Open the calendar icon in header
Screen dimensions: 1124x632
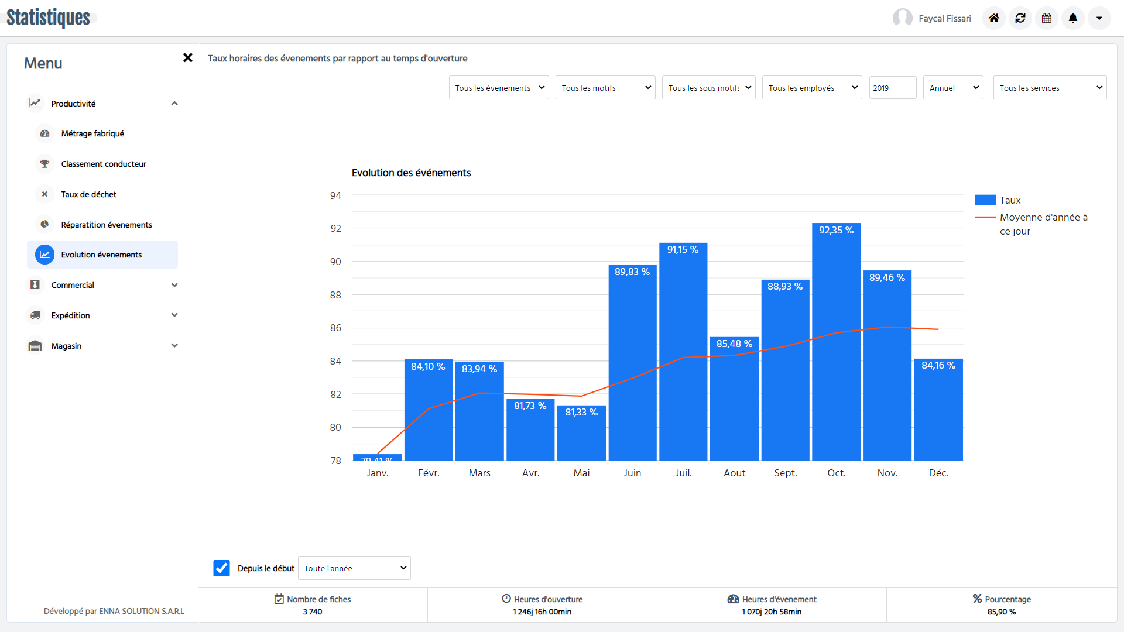[1047, 18]
